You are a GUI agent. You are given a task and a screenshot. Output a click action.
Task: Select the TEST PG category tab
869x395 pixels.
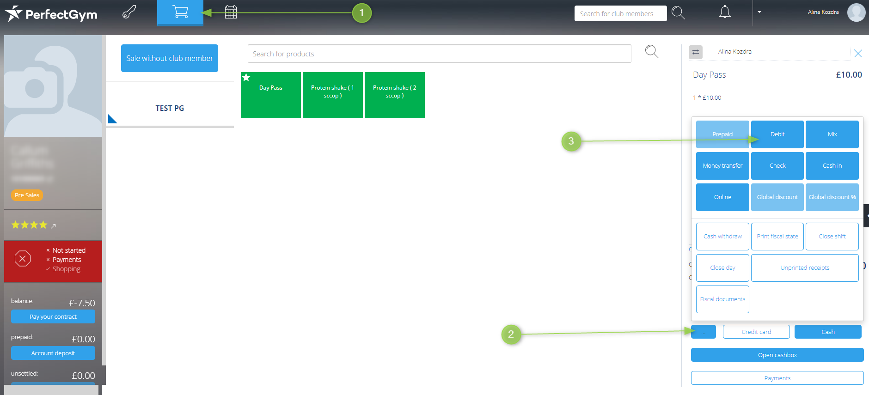[x=170, y=108]
